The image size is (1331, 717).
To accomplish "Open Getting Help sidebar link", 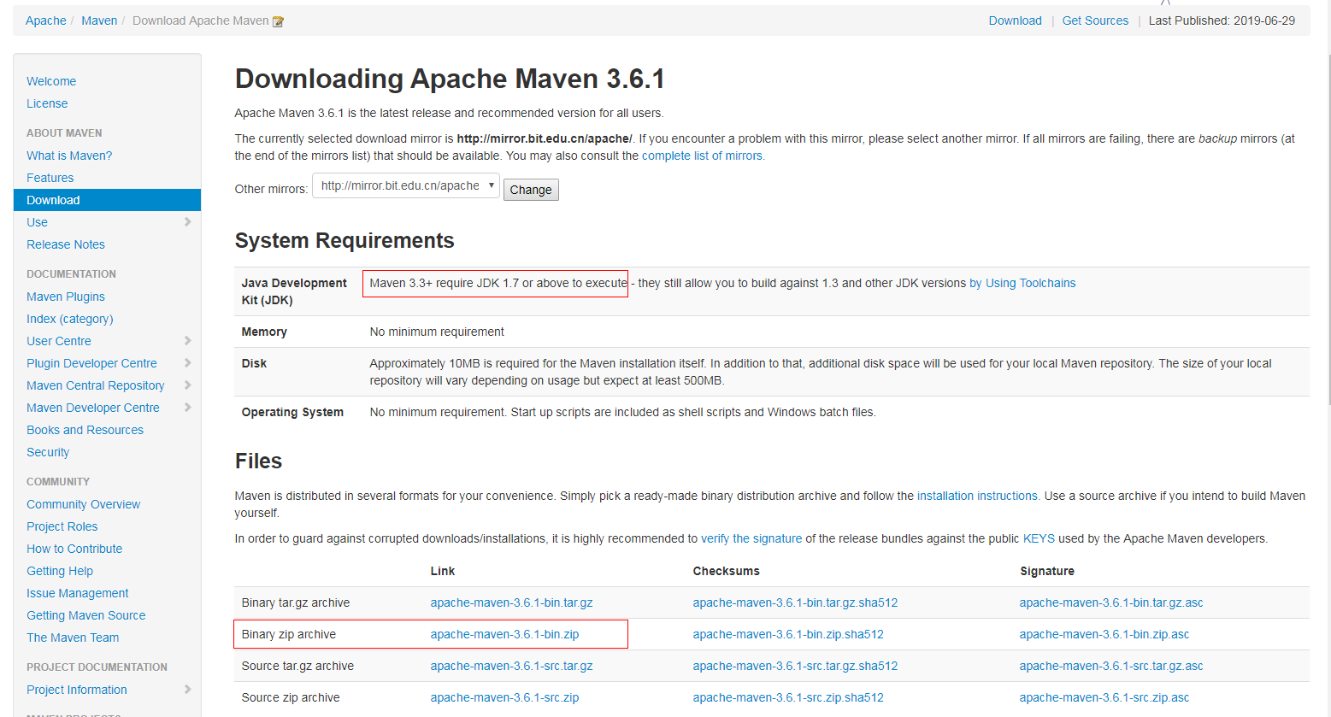I will (x=60, y=571).
